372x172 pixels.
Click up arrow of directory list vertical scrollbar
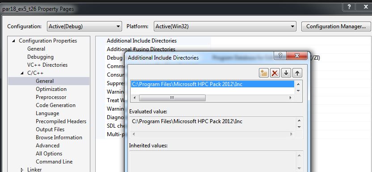pos(299,84)
